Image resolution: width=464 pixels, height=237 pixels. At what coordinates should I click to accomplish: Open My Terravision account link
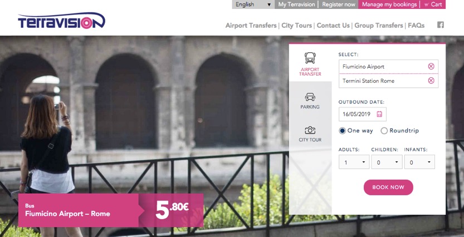296,4
